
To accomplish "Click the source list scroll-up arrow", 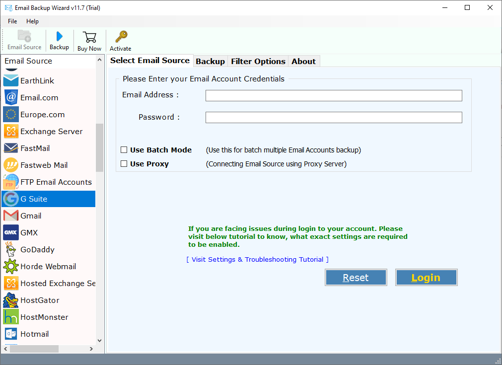I will click(100, 60).
